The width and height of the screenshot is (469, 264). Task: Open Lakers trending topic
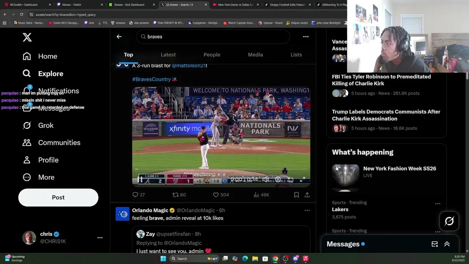click(340, 209)
